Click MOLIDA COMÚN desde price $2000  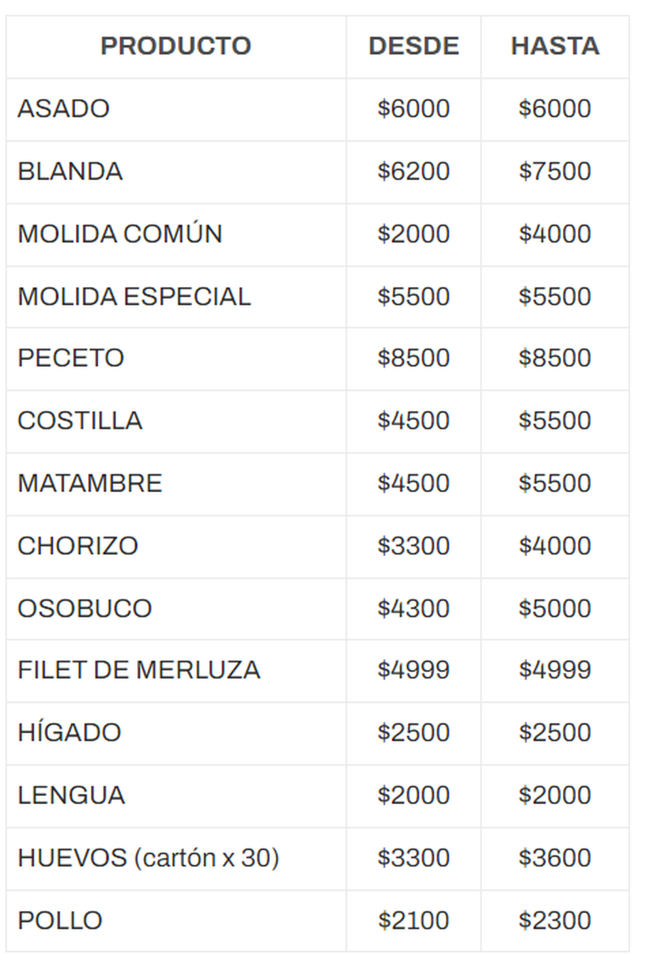tap(413, 234)
